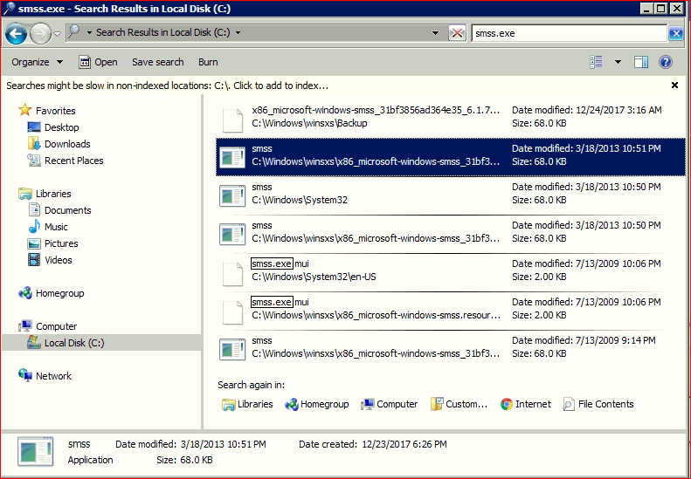Click the large smss thumbnail in details pane

pyautogui.click(x=36, y=452)
